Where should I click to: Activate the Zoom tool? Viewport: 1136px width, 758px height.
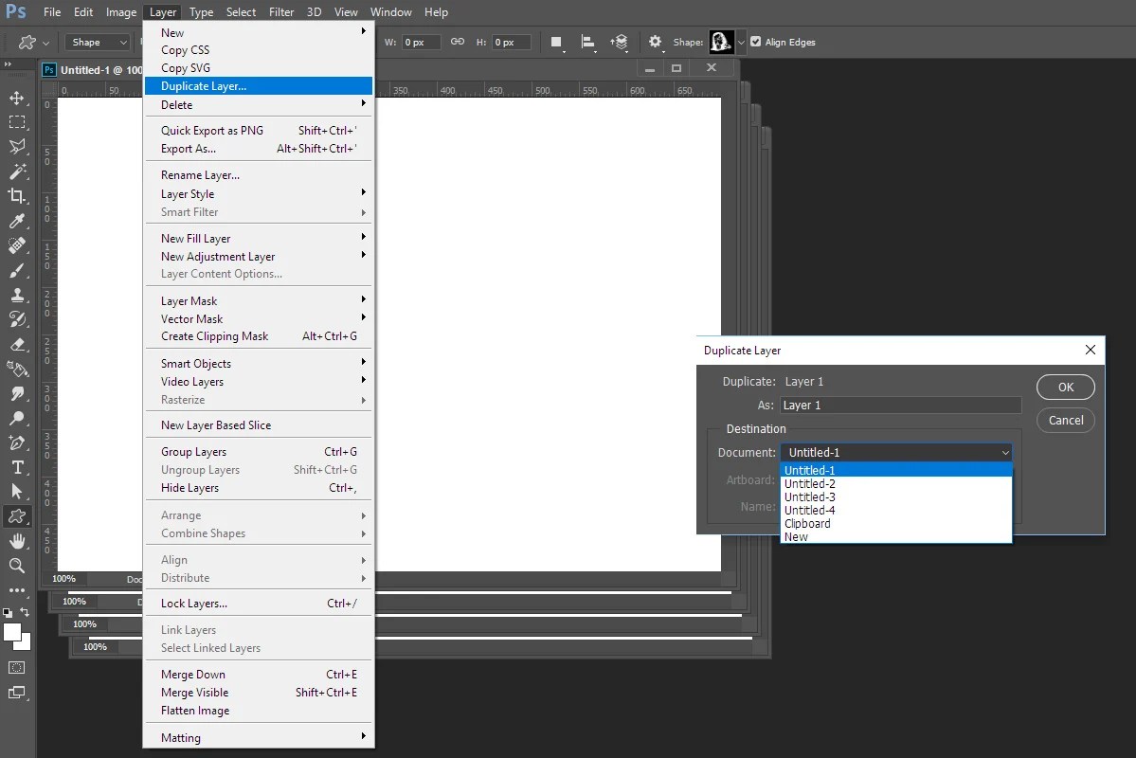(17, 566)
